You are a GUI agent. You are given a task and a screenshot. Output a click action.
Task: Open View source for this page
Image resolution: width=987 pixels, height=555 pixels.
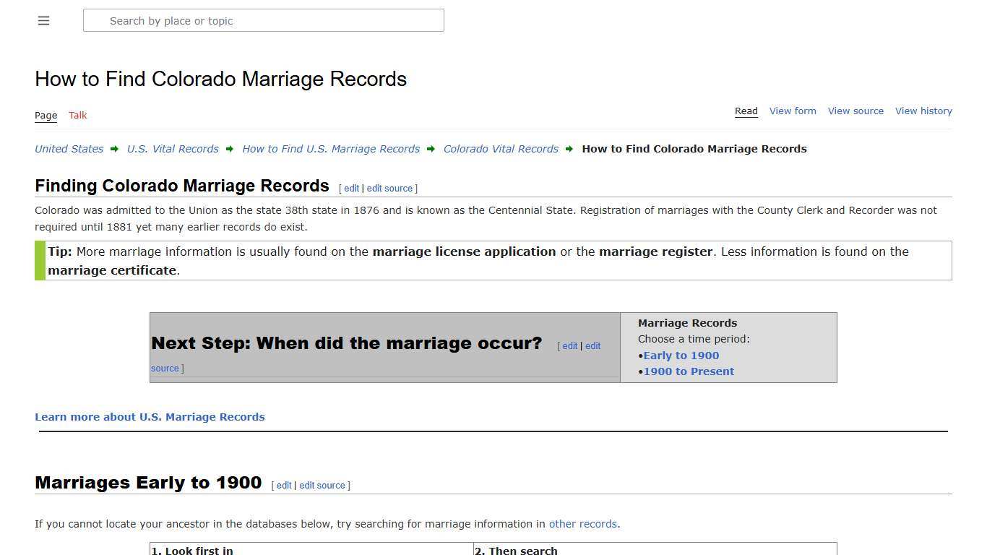[x=855, y=111]
